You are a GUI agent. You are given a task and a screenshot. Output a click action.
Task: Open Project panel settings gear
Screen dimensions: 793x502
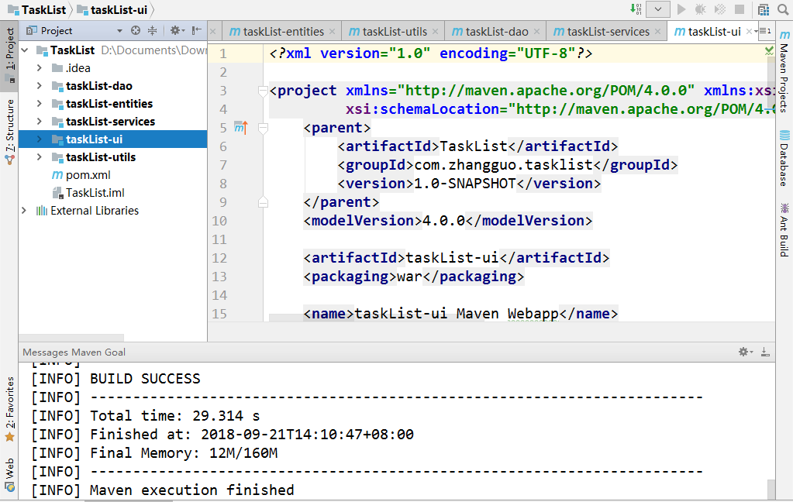[177, 30]
